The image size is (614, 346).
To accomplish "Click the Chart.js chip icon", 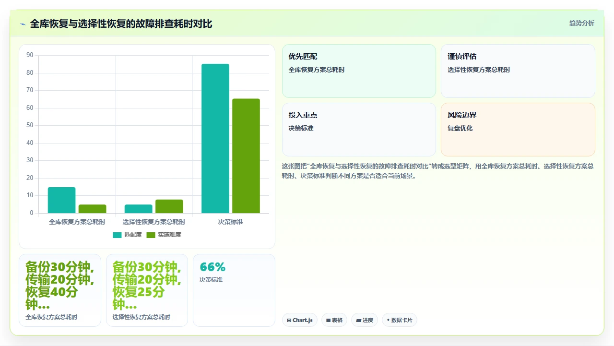I will (289, 320).
